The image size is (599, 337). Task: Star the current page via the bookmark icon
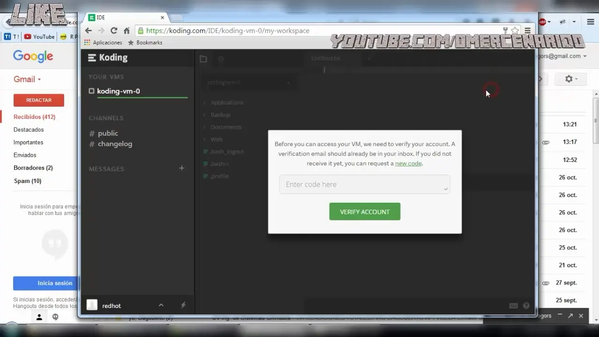[515, 30]
